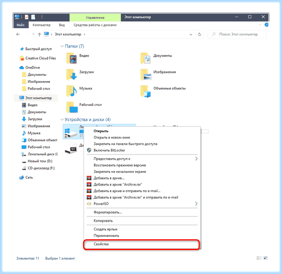Click the Properties quick access icon in title bar
This screenshot has width=282, height=274.
27,17
